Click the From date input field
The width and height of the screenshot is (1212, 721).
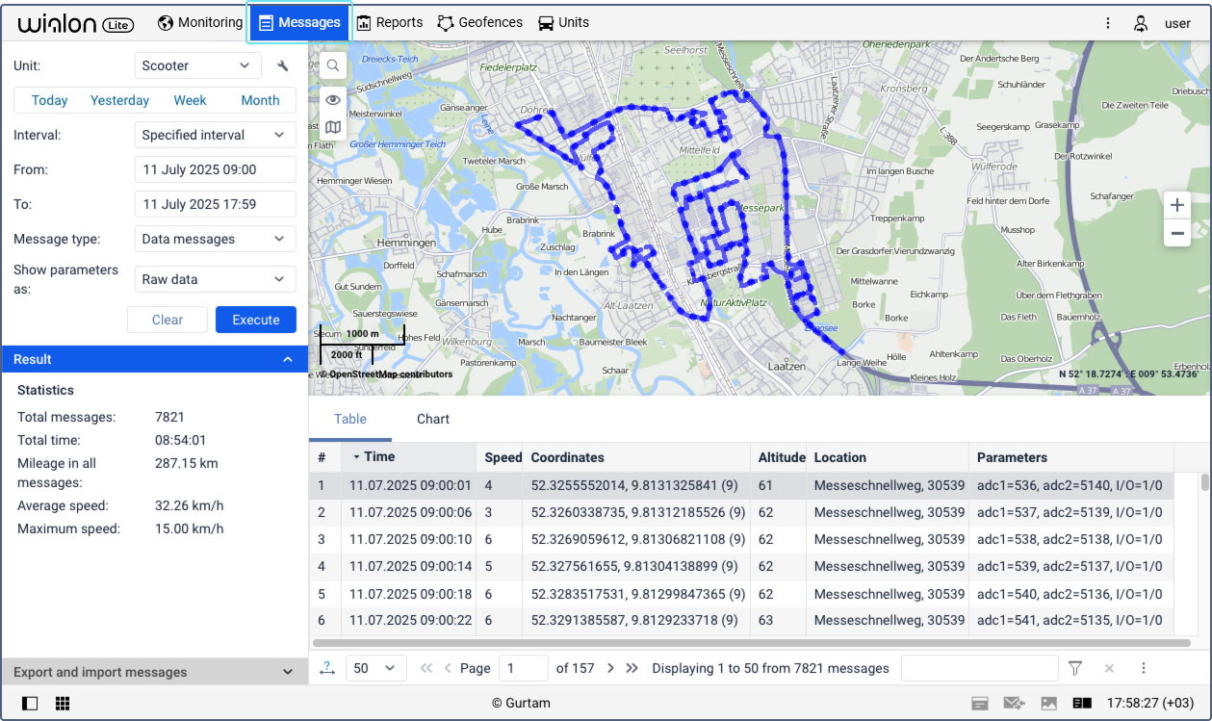pos(216,169)
